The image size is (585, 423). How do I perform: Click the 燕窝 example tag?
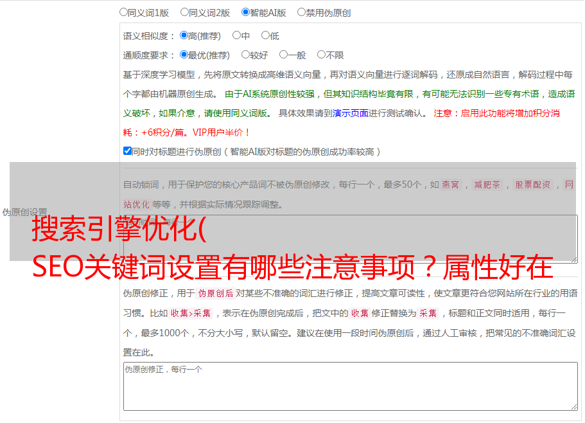[450, 184]
